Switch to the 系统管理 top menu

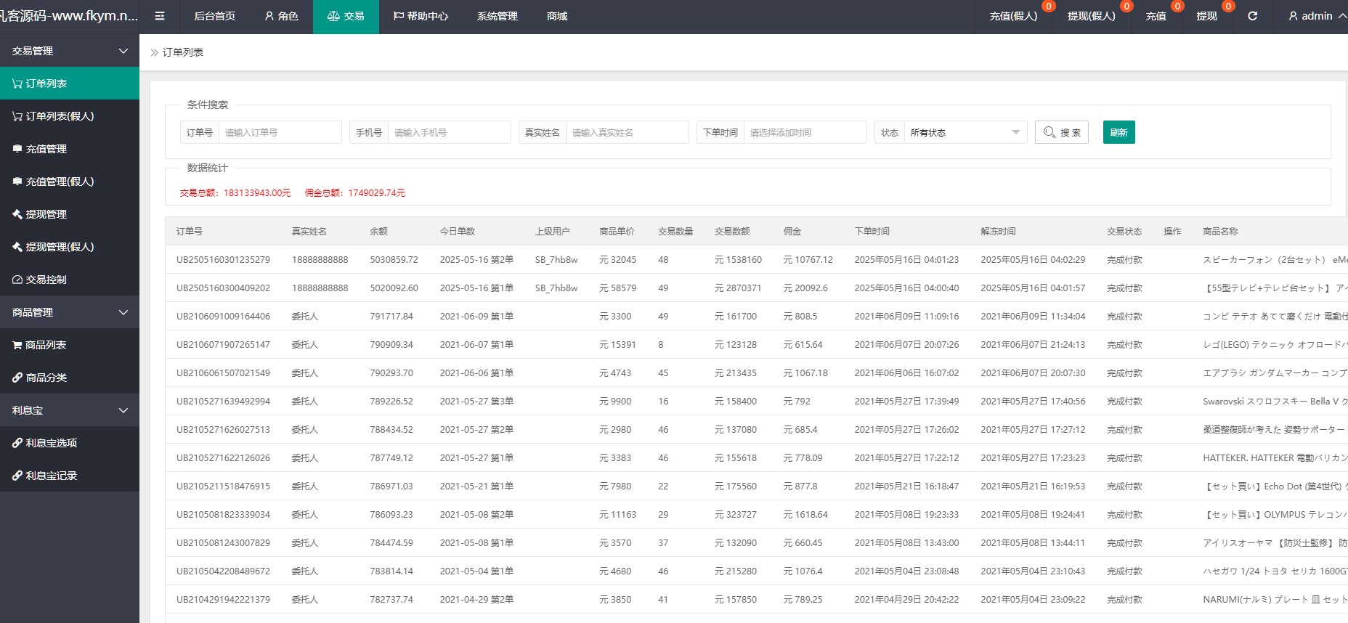coord(497,16)
